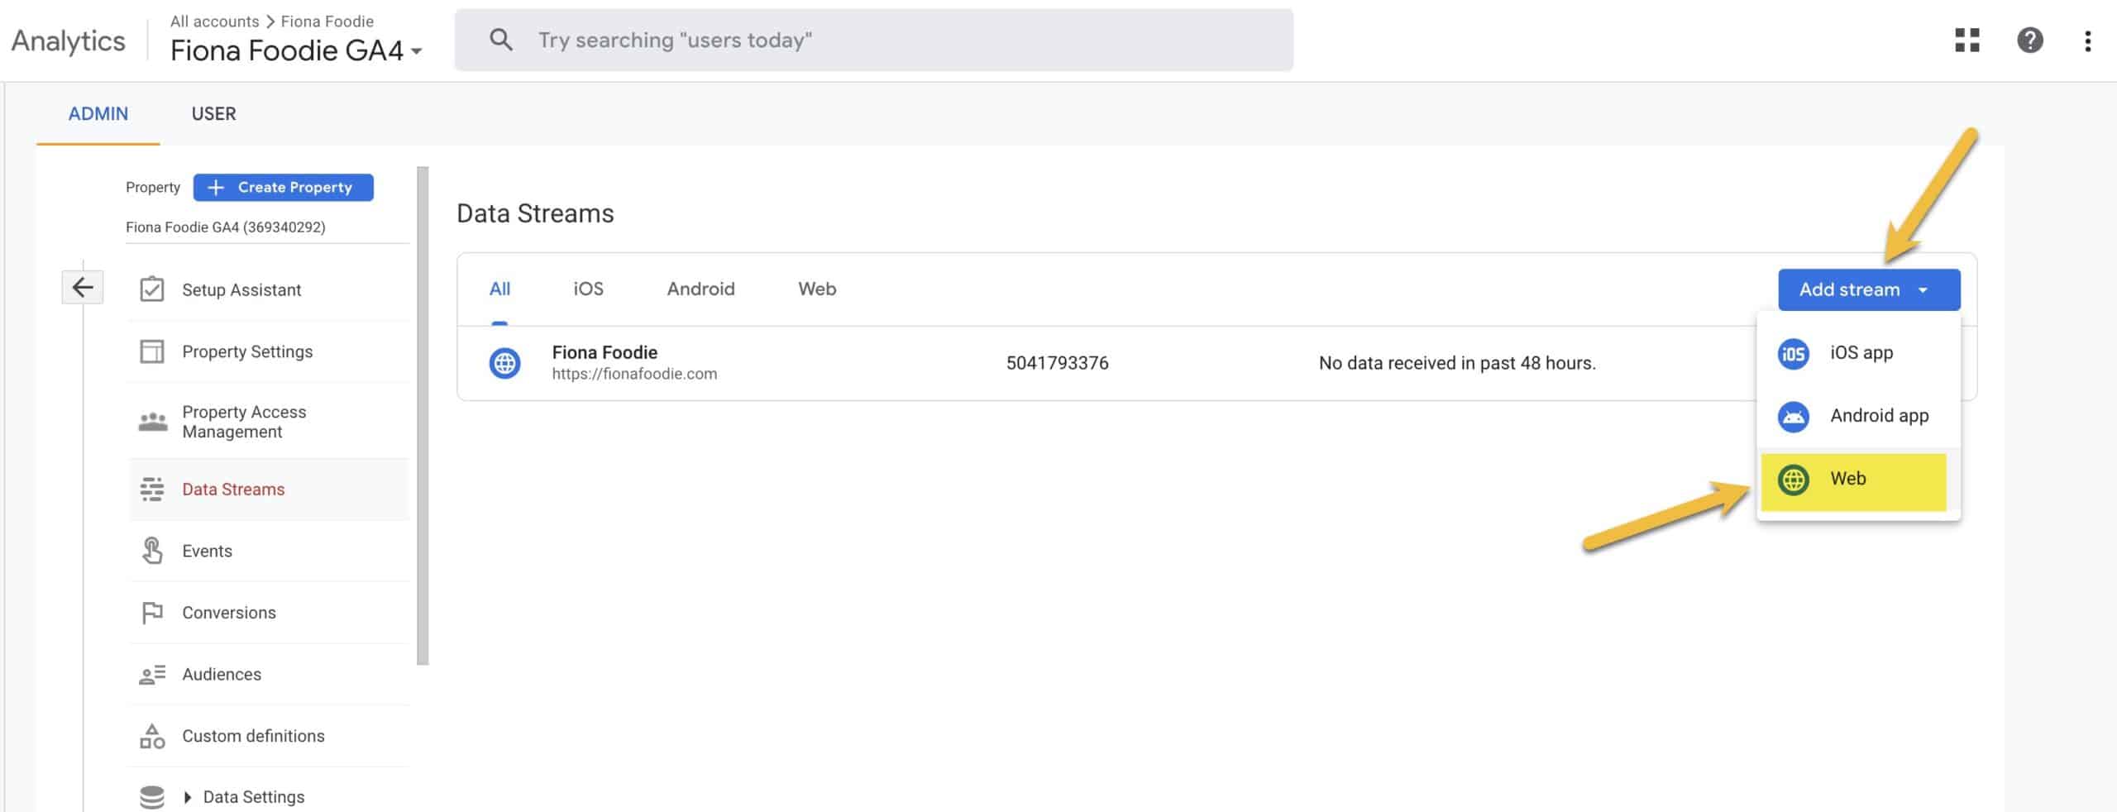
Task: Open Setup Assistant in sidebar
Action: pyautogui.click(x=269, y=289)
